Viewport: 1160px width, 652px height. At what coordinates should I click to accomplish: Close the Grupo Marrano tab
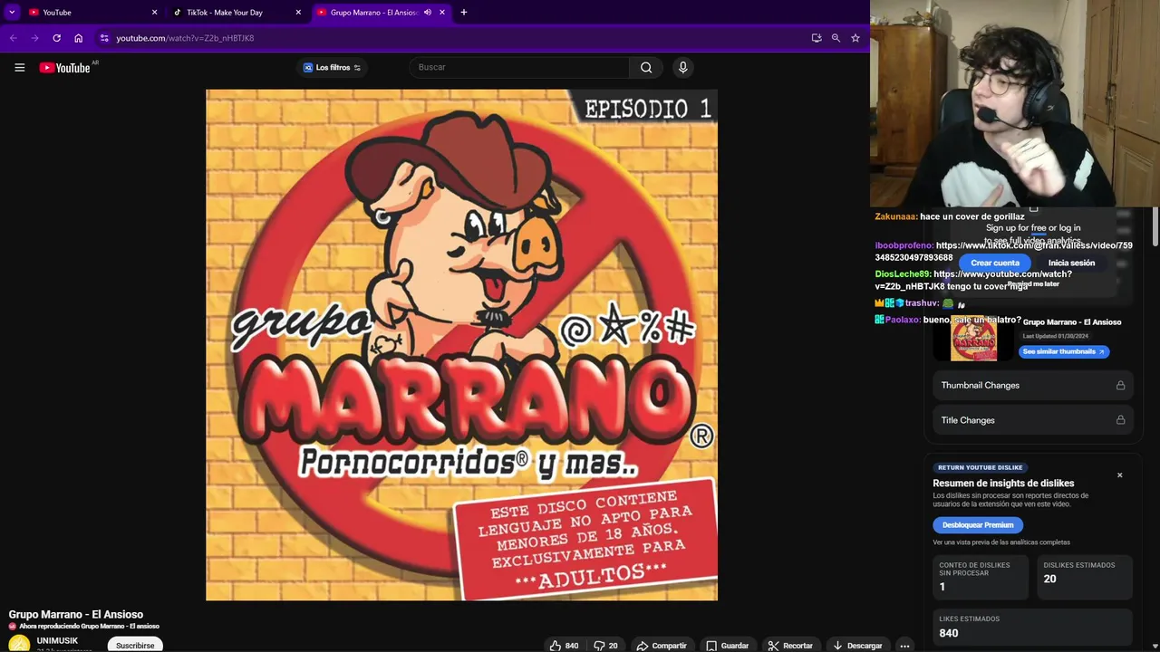coord(442,13)
